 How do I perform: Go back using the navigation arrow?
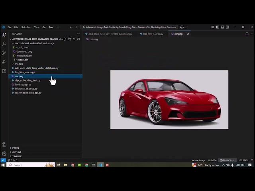[71, 27]
